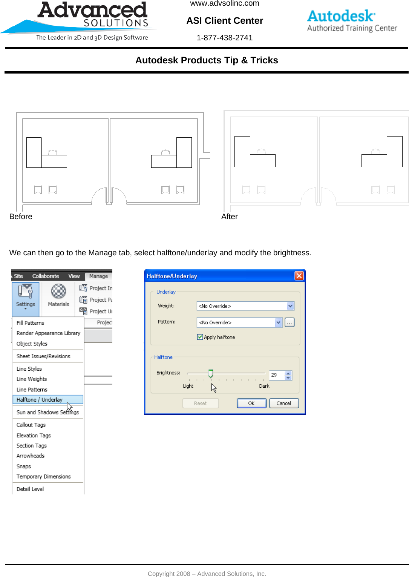
Task: Click the Project Units icon
Action: (83, 311)
